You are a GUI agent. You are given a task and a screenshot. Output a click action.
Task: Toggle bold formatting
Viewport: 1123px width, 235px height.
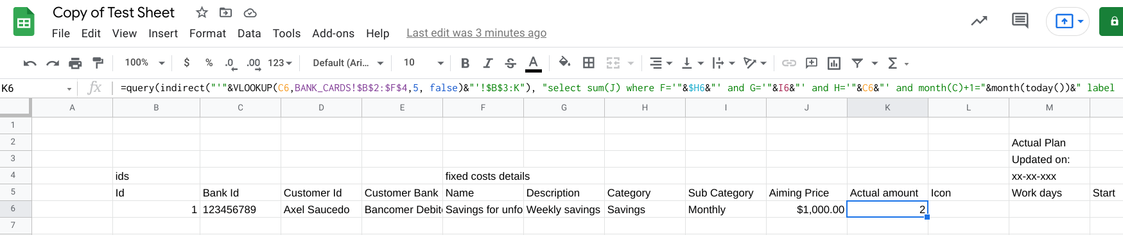coord(465,63)
